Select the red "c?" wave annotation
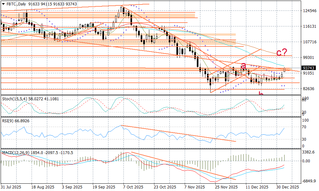The image size is (319, 191). (x=282, y=53)
